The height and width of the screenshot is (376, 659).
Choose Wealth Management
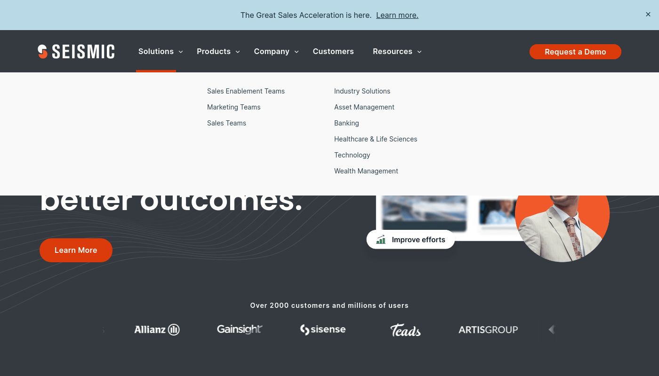coord(366,171)
